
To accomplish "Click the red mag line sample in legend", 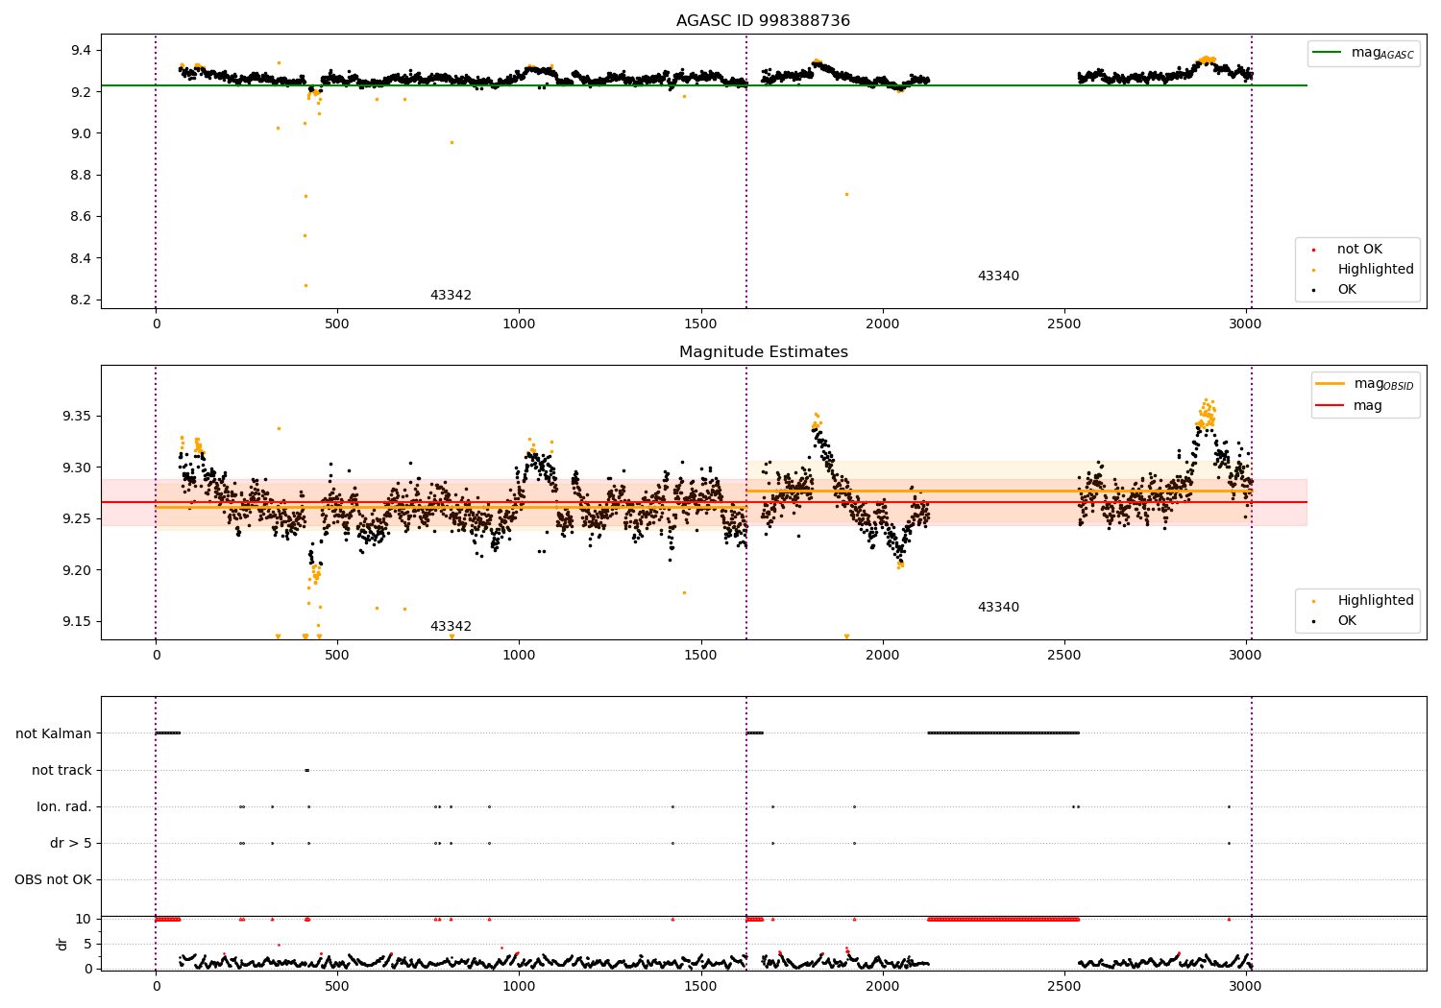I will 1331,406.
